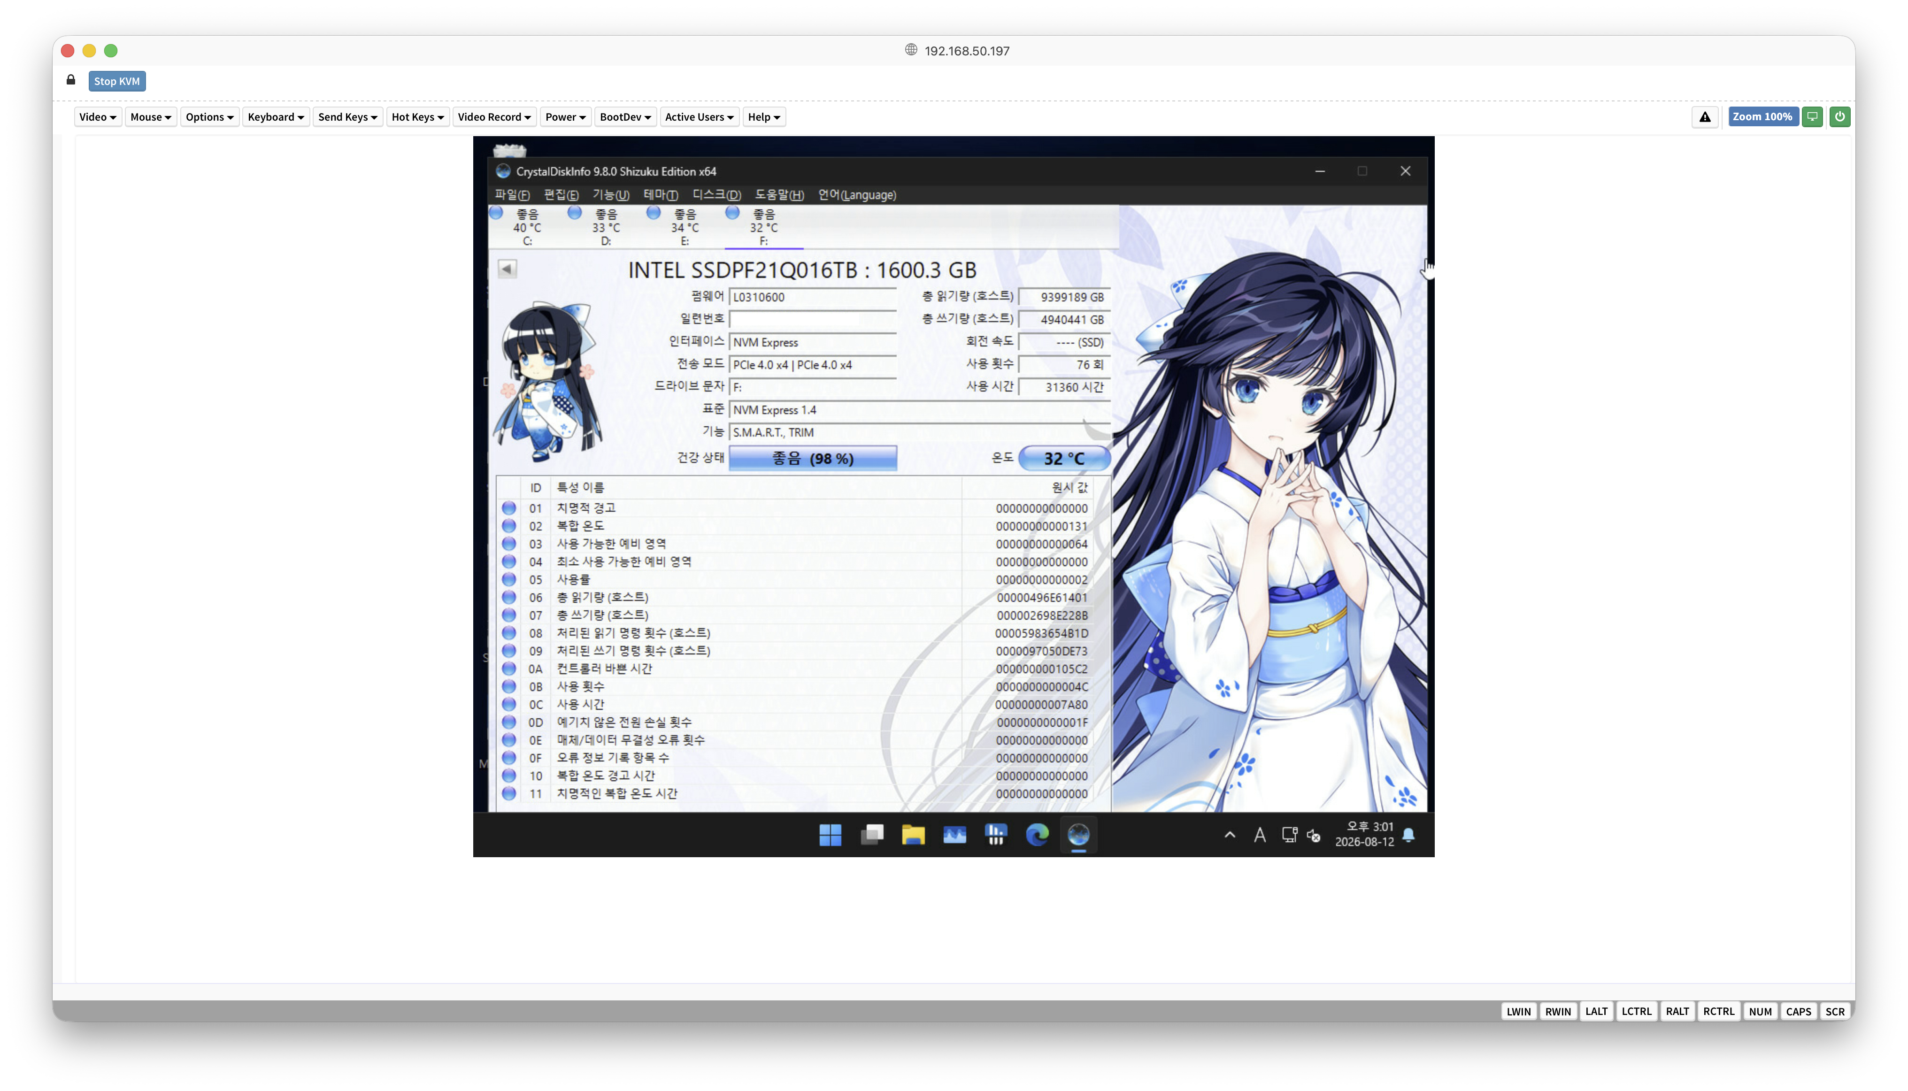Viewport: 1908px width, 1091px height.
Task: Click the CrystalDiskInfo taskbar icon
Action: (1078, 835)
